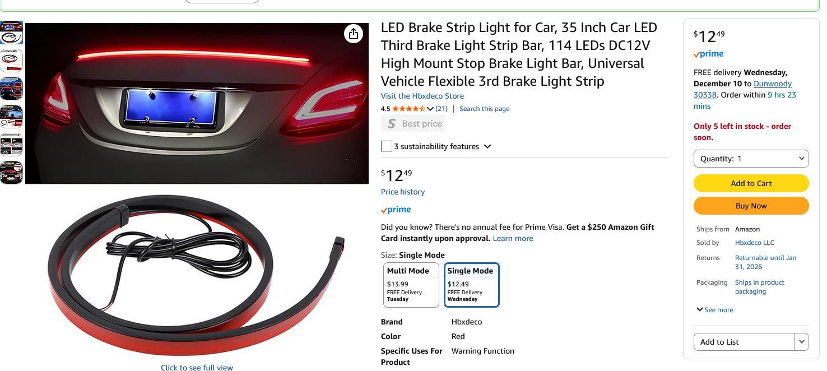The width and height of the screenshot is (827, 371).
Task: Expand See more seller details
Action: [714, 310]
